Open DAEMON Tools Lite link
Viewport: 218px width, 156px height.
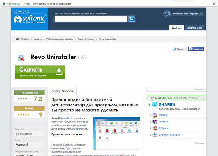tap(169, 135)
